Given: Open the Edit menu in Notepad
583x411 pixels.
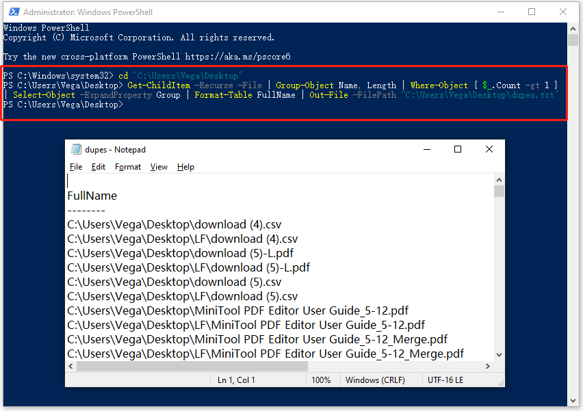Looking at the screenshot, I should click(x=99, y=166).
